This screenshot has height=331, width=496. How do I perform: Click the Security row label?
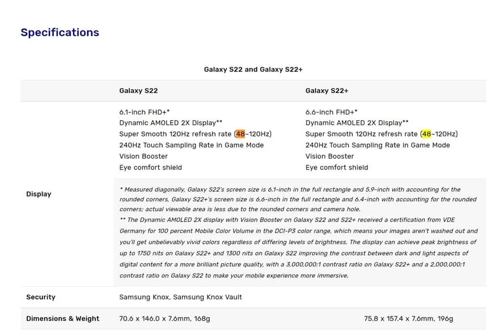(x=41, y=297)
